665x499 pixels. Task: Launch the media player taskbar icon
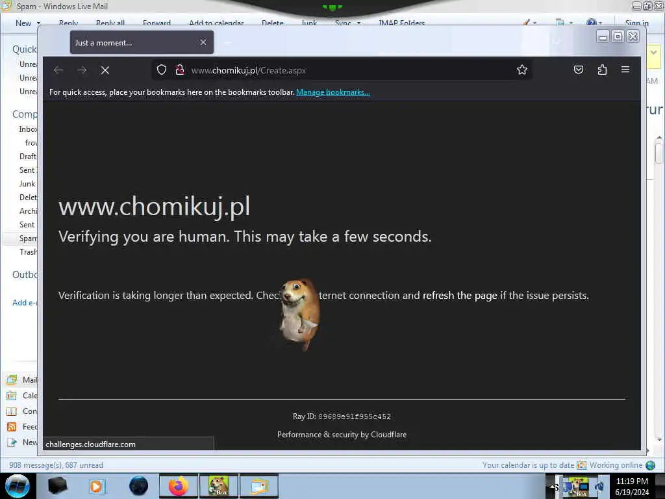pos(96,486)
